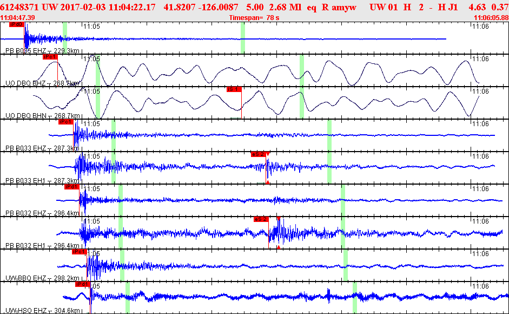
Task: Click the 11:05 tick label on PB B035 EHZ
Action: [91, 27]
